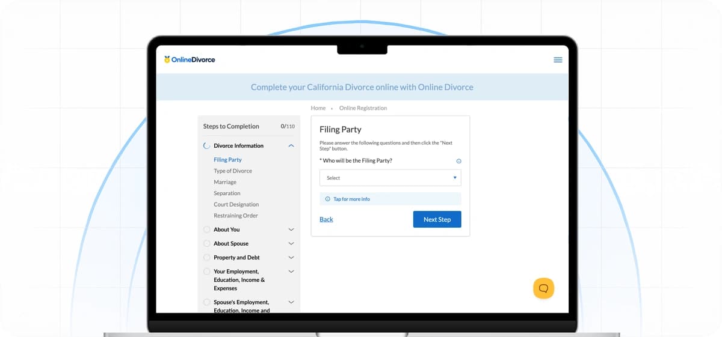Open the orange chat support bubble
Image resolution: width=722 pixels, height=337 pixels.
click(543, 288)
